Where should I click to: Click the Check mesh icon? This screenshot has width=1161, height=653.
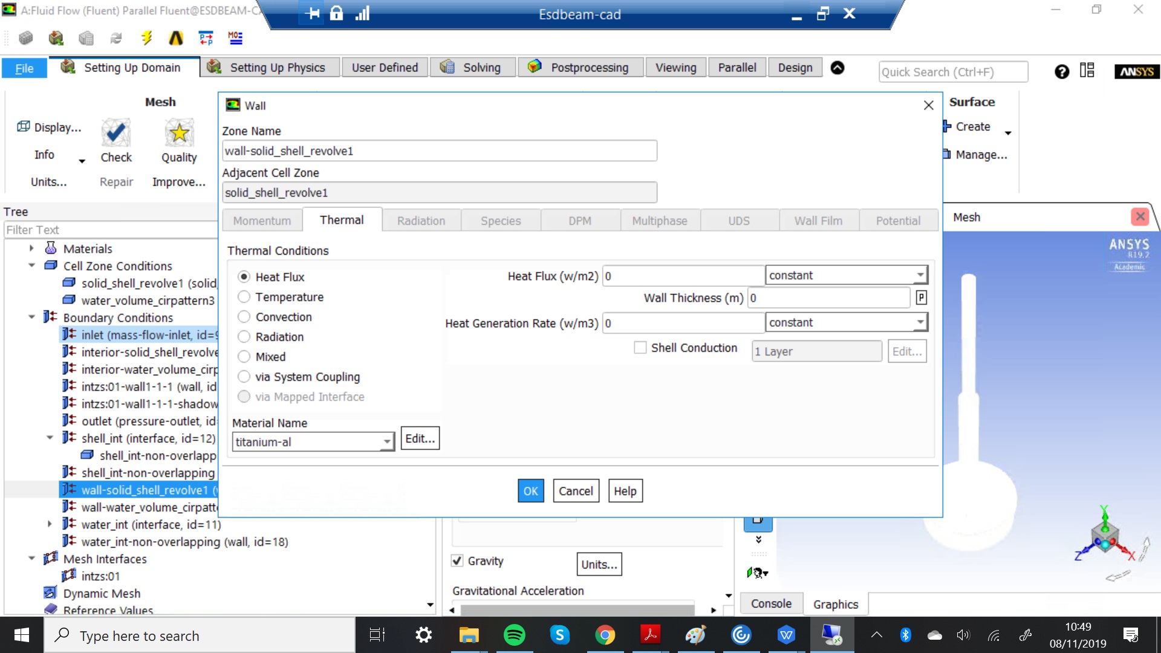click(x=115, y=134)
